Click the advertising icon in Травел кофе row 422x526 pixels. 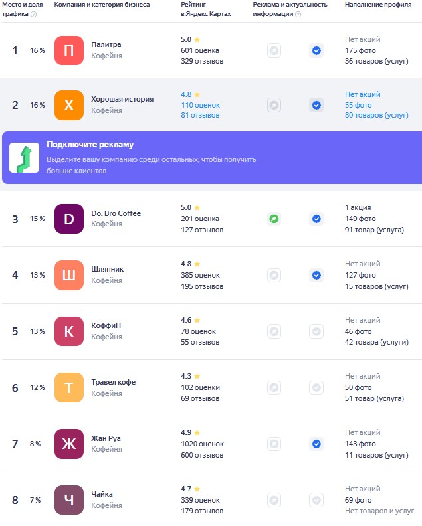coord(274,387)
